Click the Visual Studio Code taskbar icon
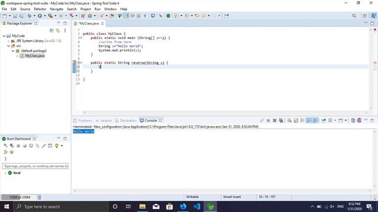This screenshot has width=378, height=212. 197,207
